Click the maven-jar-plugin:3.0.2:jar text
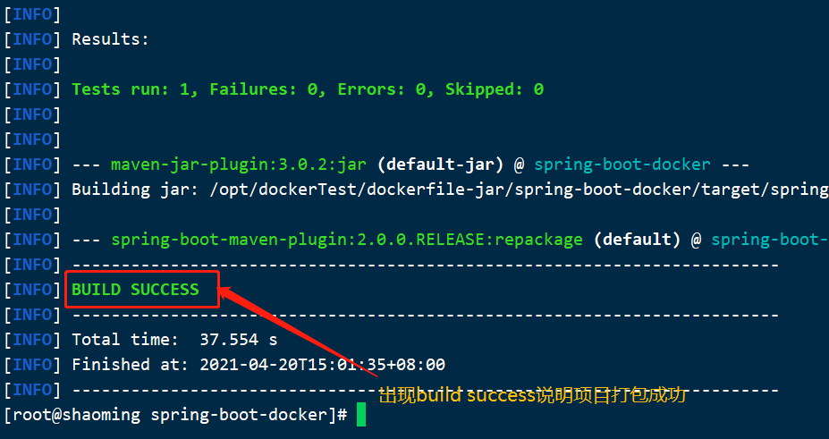Viewport: 829px width, 439px height. tap(239, 165)
